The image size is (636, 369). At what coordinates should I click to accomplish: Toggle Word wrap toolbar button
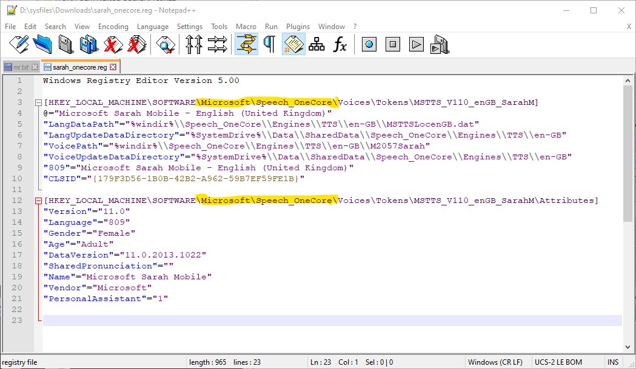pyautogui.click(x=247, y=44)
